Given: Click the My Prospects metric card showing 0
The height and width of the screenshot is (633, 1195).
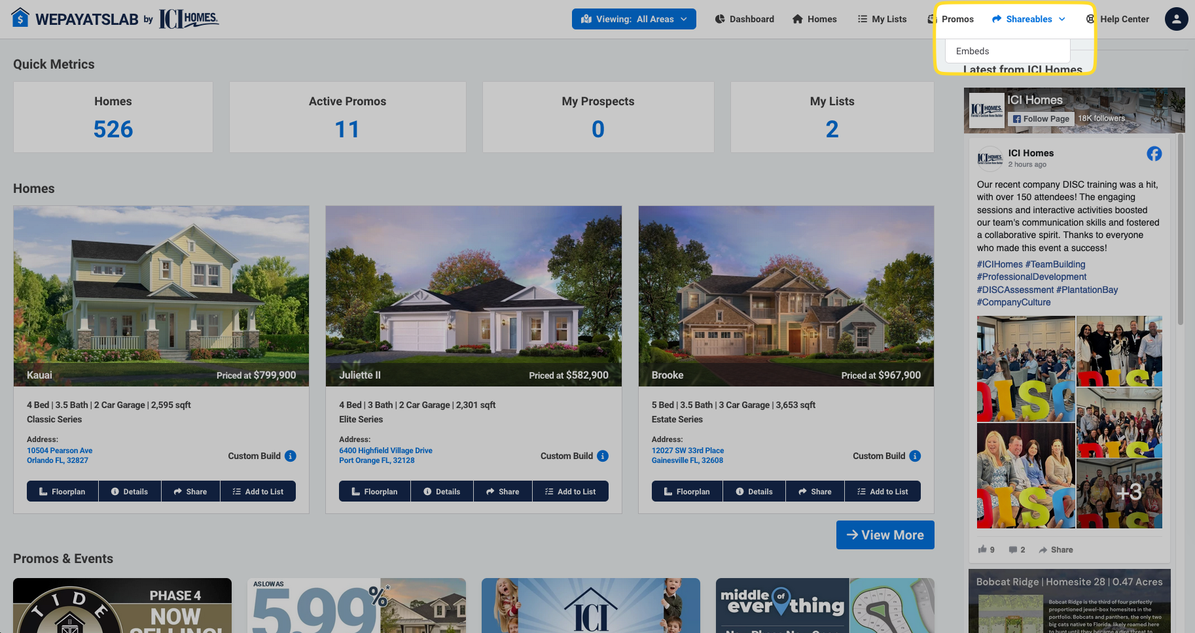Looking at the screenshot, I should (598, 117).
